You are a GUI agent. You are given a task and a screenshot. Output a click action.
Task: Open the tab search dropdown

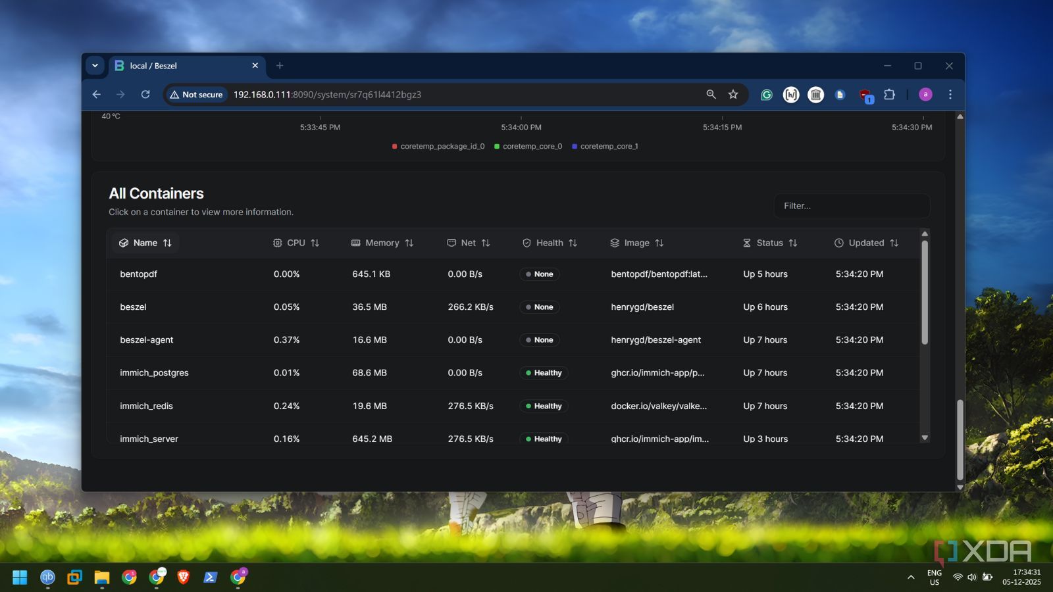[95, 66]
